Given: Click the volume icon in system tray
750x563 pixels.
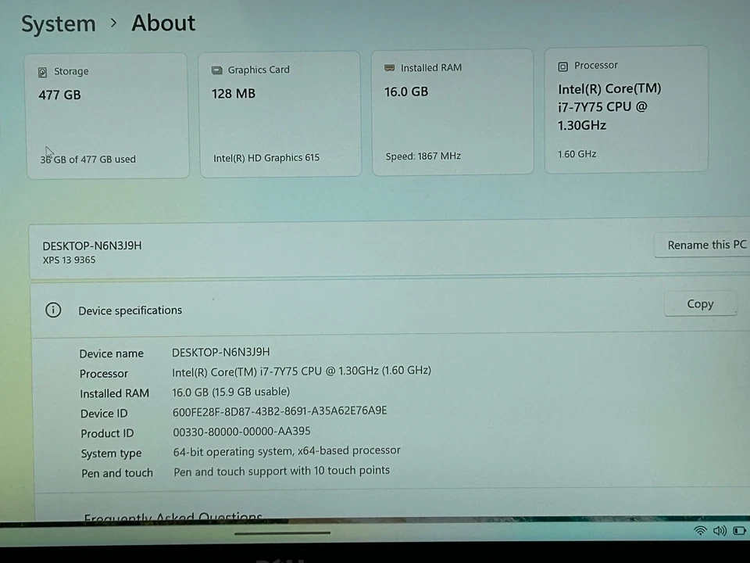Looking at the screenshot, I should (x=720, y=530).
